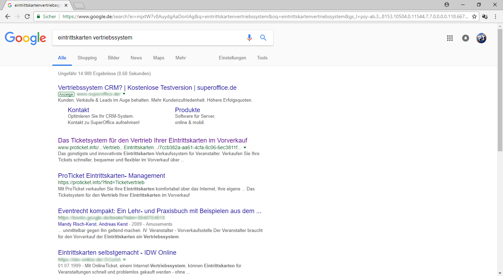
Task: Click the green Anzeige ad label
Action: 66,94
